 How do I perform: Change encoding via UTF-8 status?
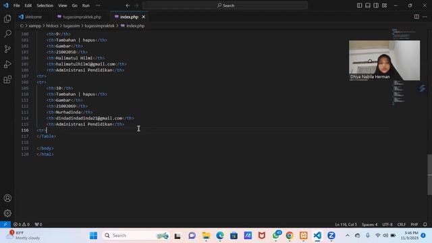(x=387, y=225)
